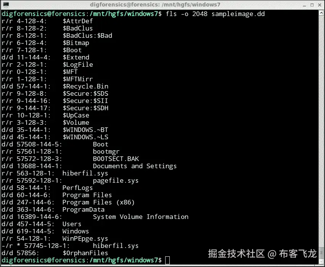Click the WinPEpge.sys entry
This screenshot has height=267, width=325.
[85, 239]
